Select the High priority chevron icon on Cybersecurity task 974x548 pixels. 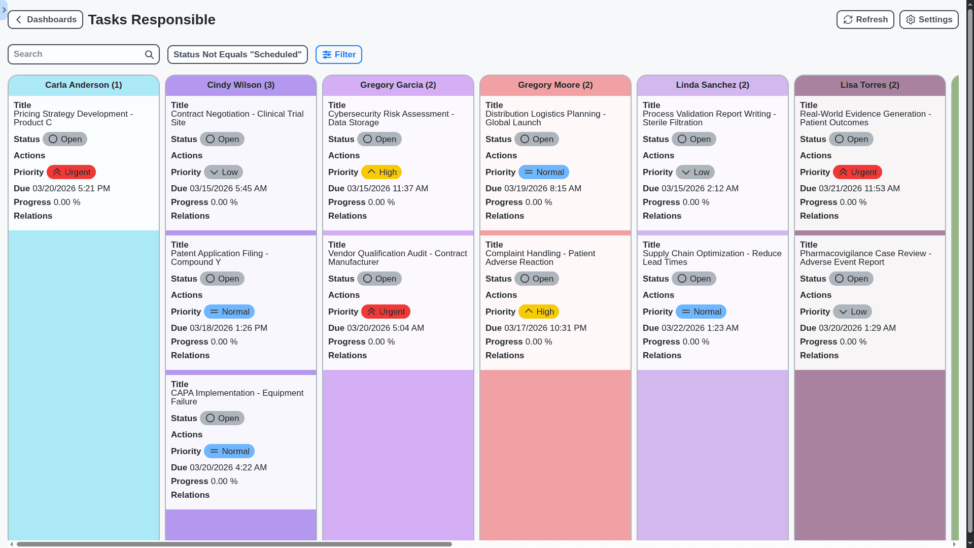coord(371,172)
